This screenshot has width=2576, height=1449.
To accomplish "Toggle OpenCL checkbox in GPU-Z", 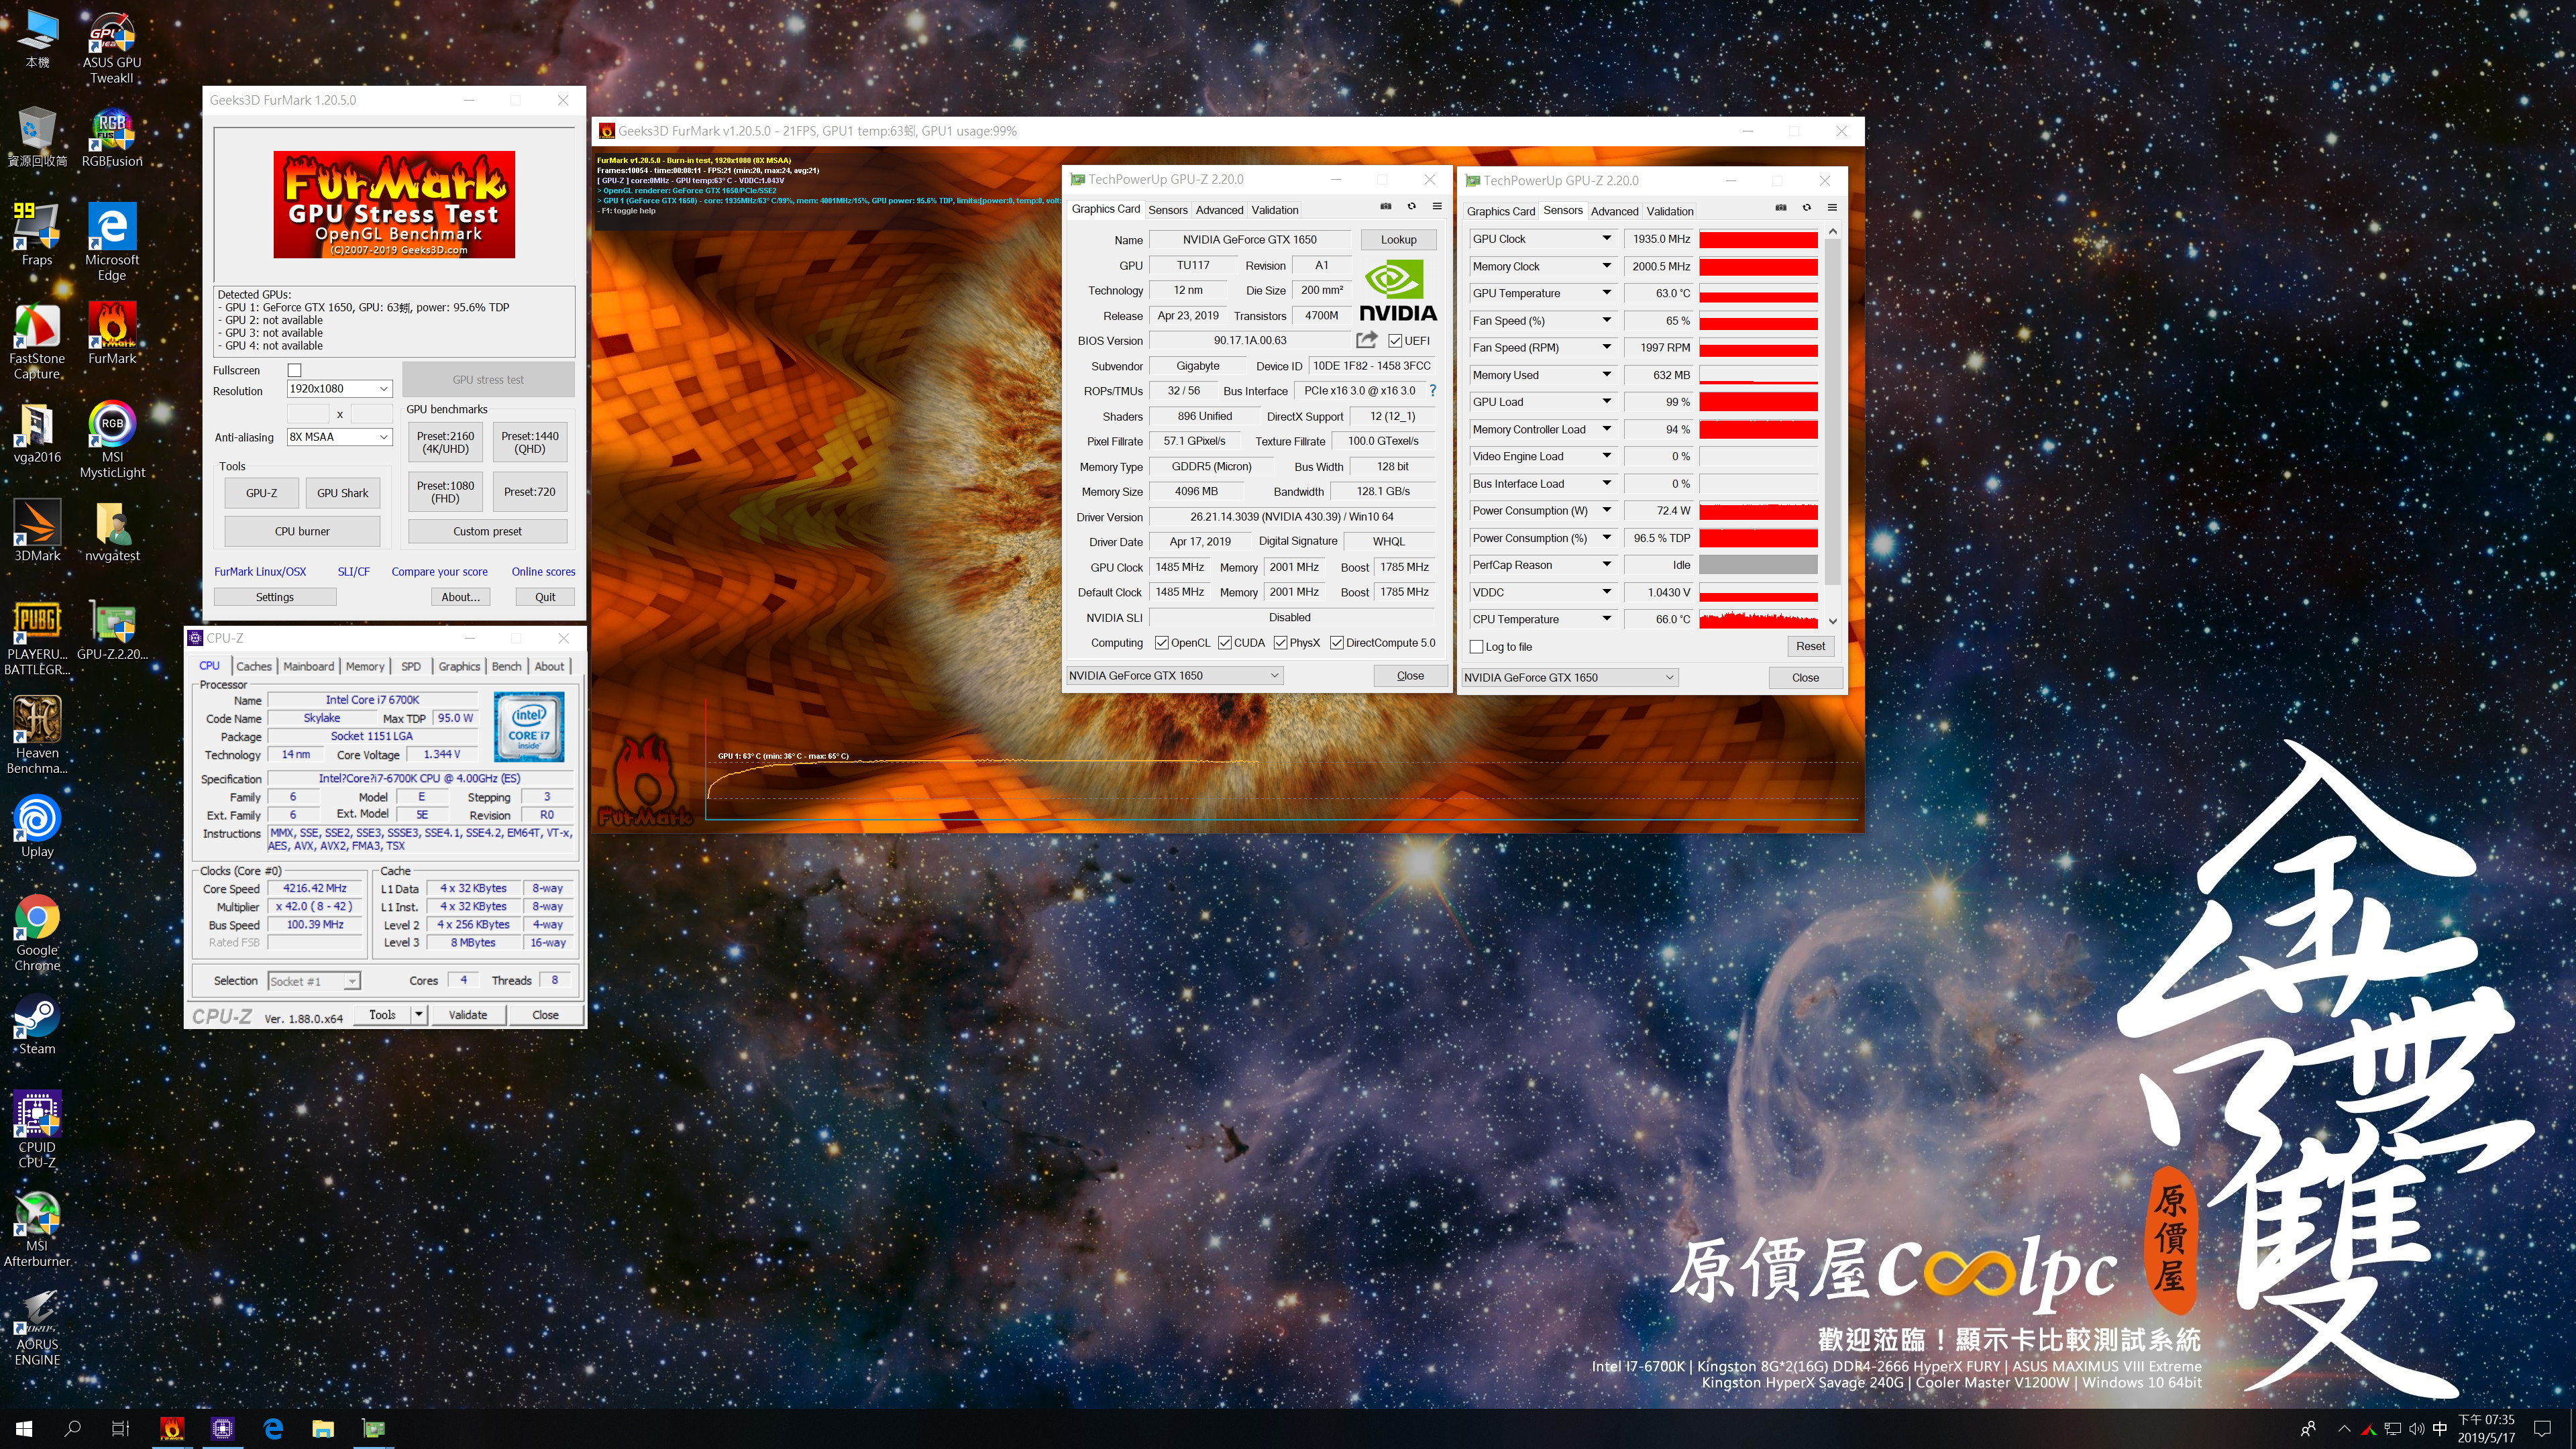I will pyautogui.click(x=1161, y=643).
